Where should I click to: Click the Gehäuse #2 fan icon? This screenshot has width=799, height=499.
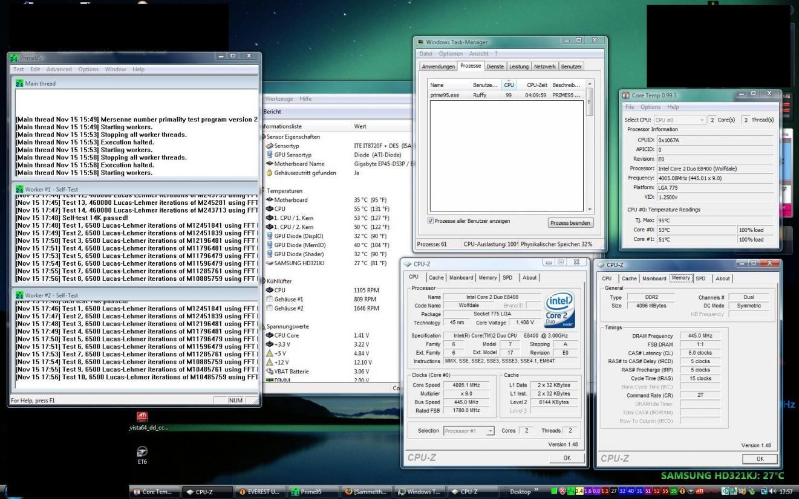(270, 308)
